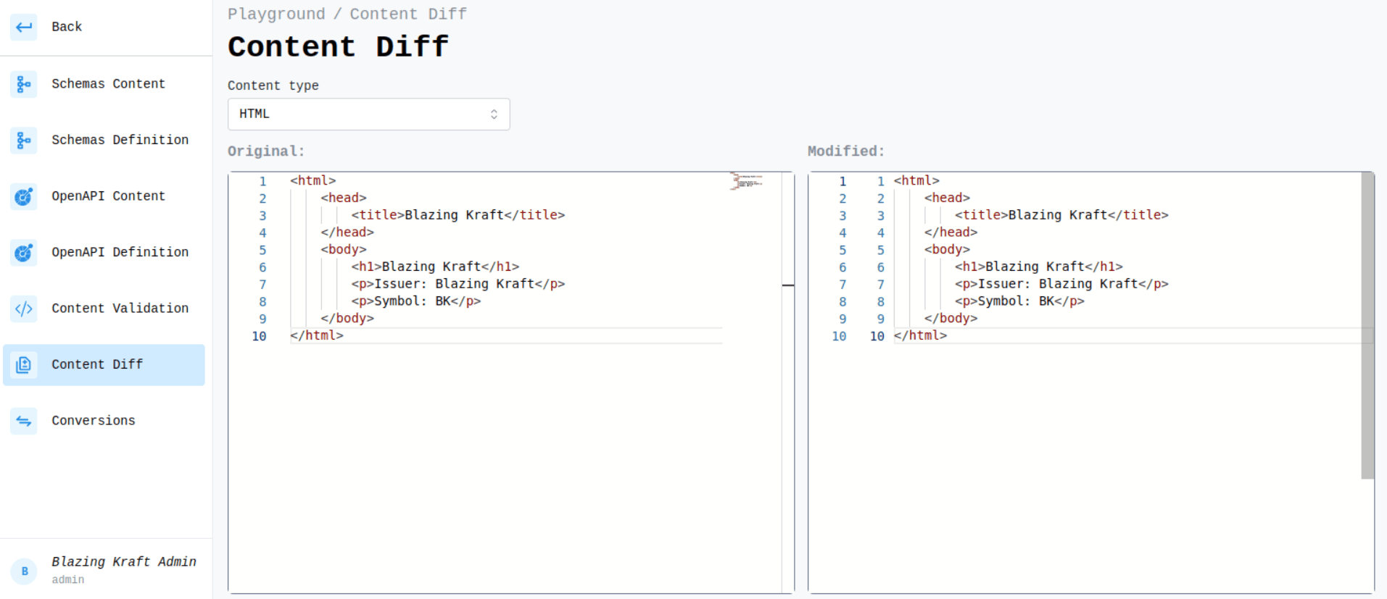This screenshot has width=1387, height=599.
Task: Click the Content Validation code icon
Action: 24,309
